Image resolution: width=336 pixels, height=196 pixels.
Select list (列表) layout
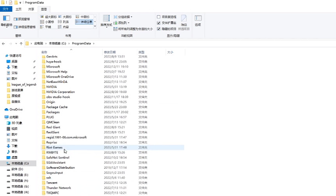(64, 22)
